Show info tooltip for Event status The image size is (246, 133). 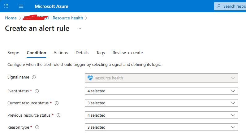click(x=37, y=91)
